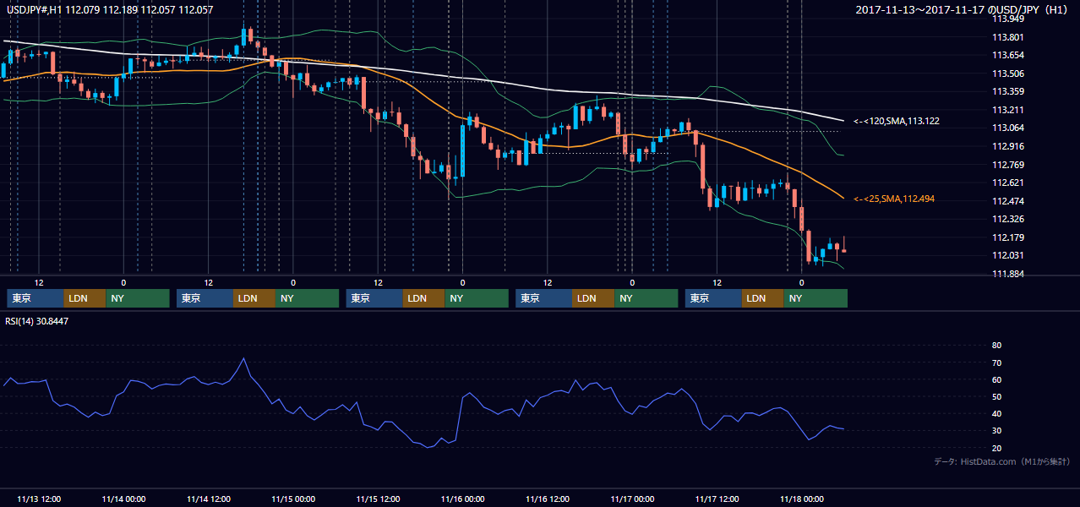
Task: Select the 11/14 12:00 time axis label
Action: click(208, 499)
